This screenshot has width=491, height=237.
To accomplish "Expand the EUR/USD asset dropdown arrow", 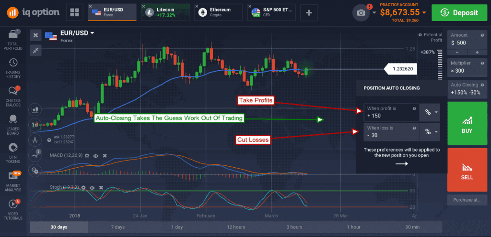I will [x=93, y=33].
